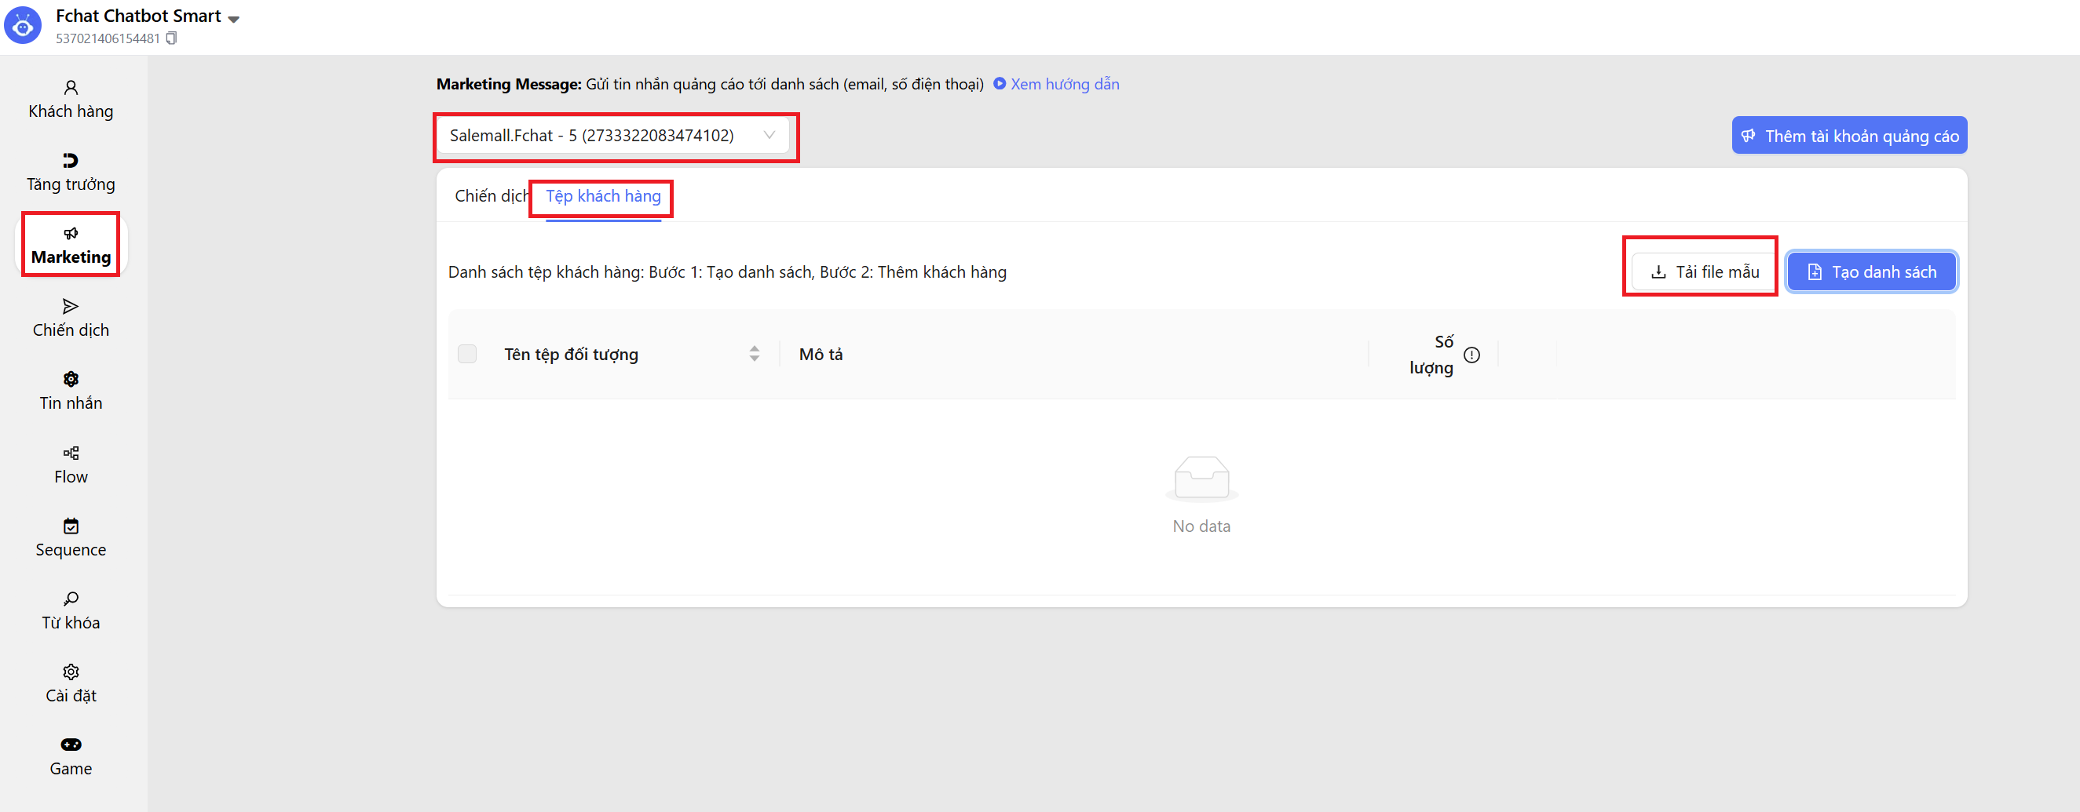Switch to the Chiến dịch tab
2080x812 pixels.
pyautogui.click(x=490, y=196)
